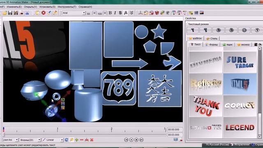The height and width of the screenshot is (148, 263).
Task: Choose the SURE TARGET text template
Action: point(240,62)
